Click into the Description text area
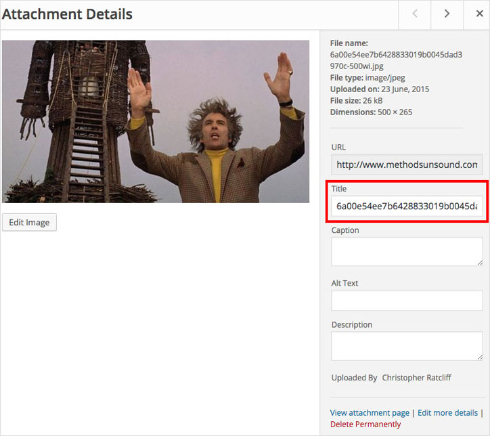Screen dimensions: 490x436 (407, 346)
